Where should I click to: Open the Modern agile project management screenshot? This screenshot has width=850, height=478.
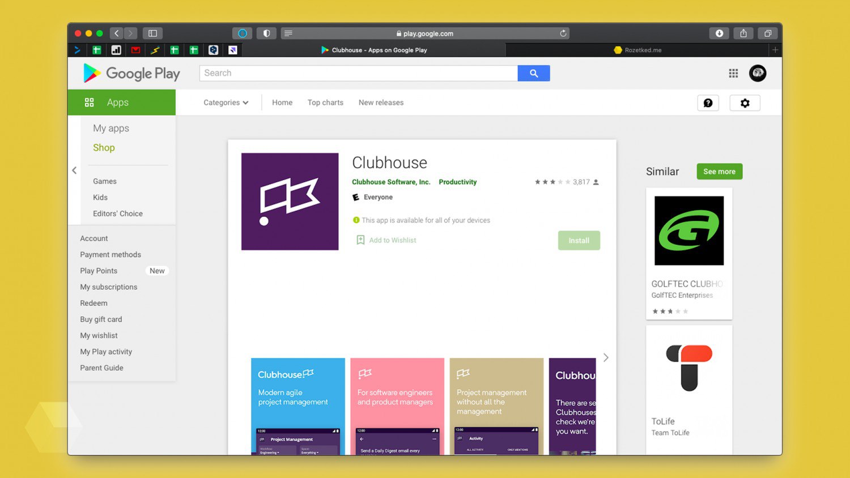point(298,406)
